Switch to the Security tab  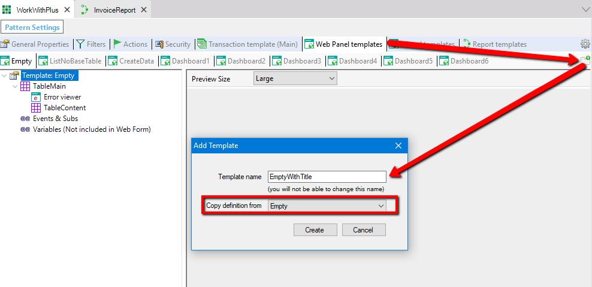[173, 44]
